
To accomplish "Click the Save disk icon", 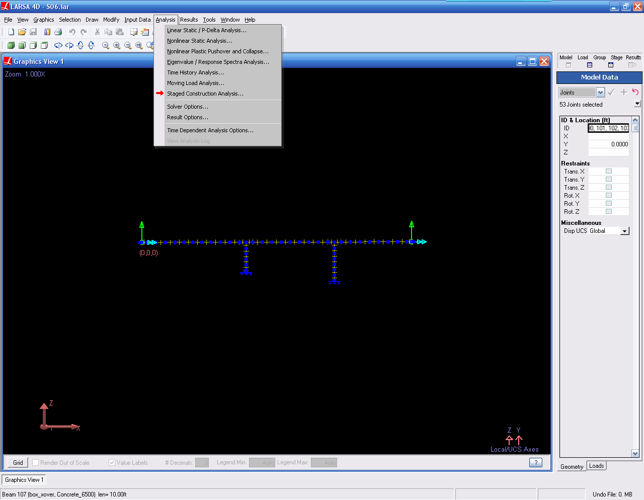I will click(x=33, y=32).
